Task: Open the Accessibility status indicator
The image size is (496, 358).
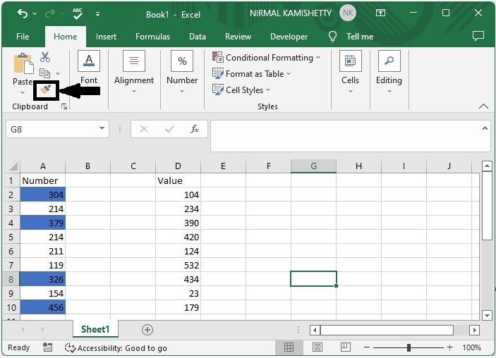Action: (116, 348)
